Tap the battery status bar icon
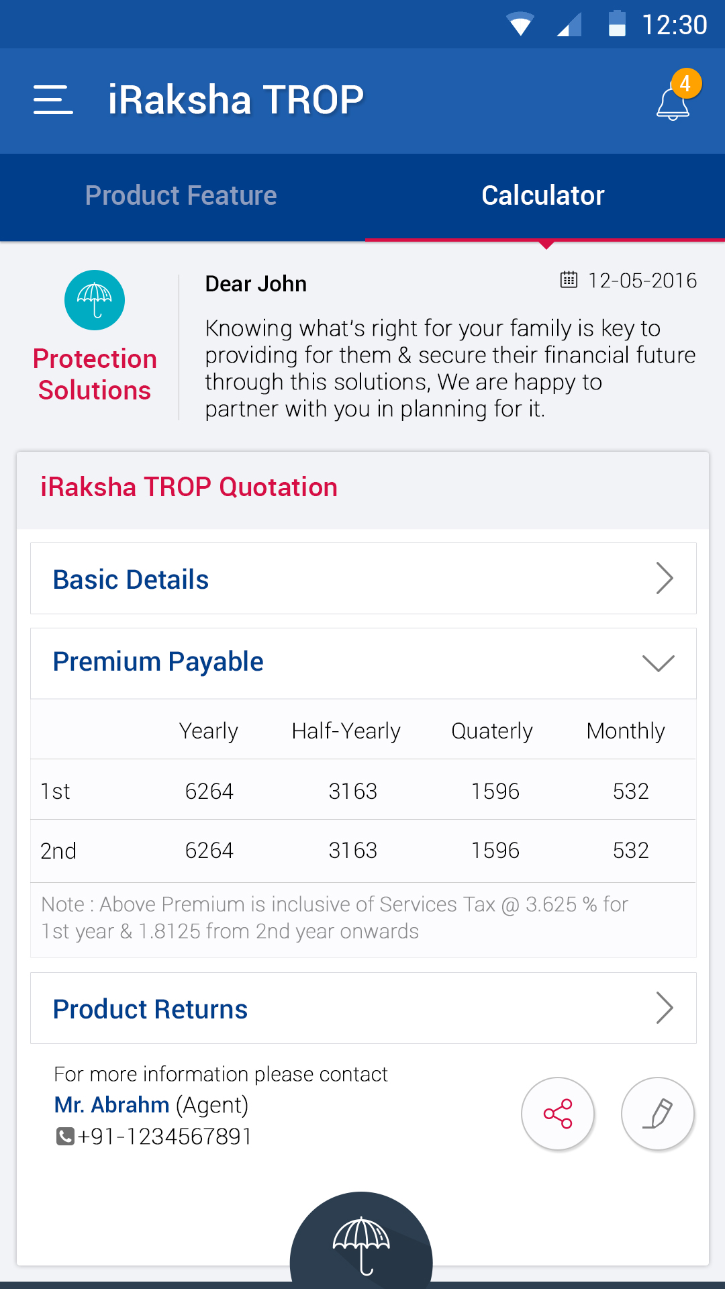The width and height of the screenshot is (725, 1289). pyautogui.click(x=617, y=24)
